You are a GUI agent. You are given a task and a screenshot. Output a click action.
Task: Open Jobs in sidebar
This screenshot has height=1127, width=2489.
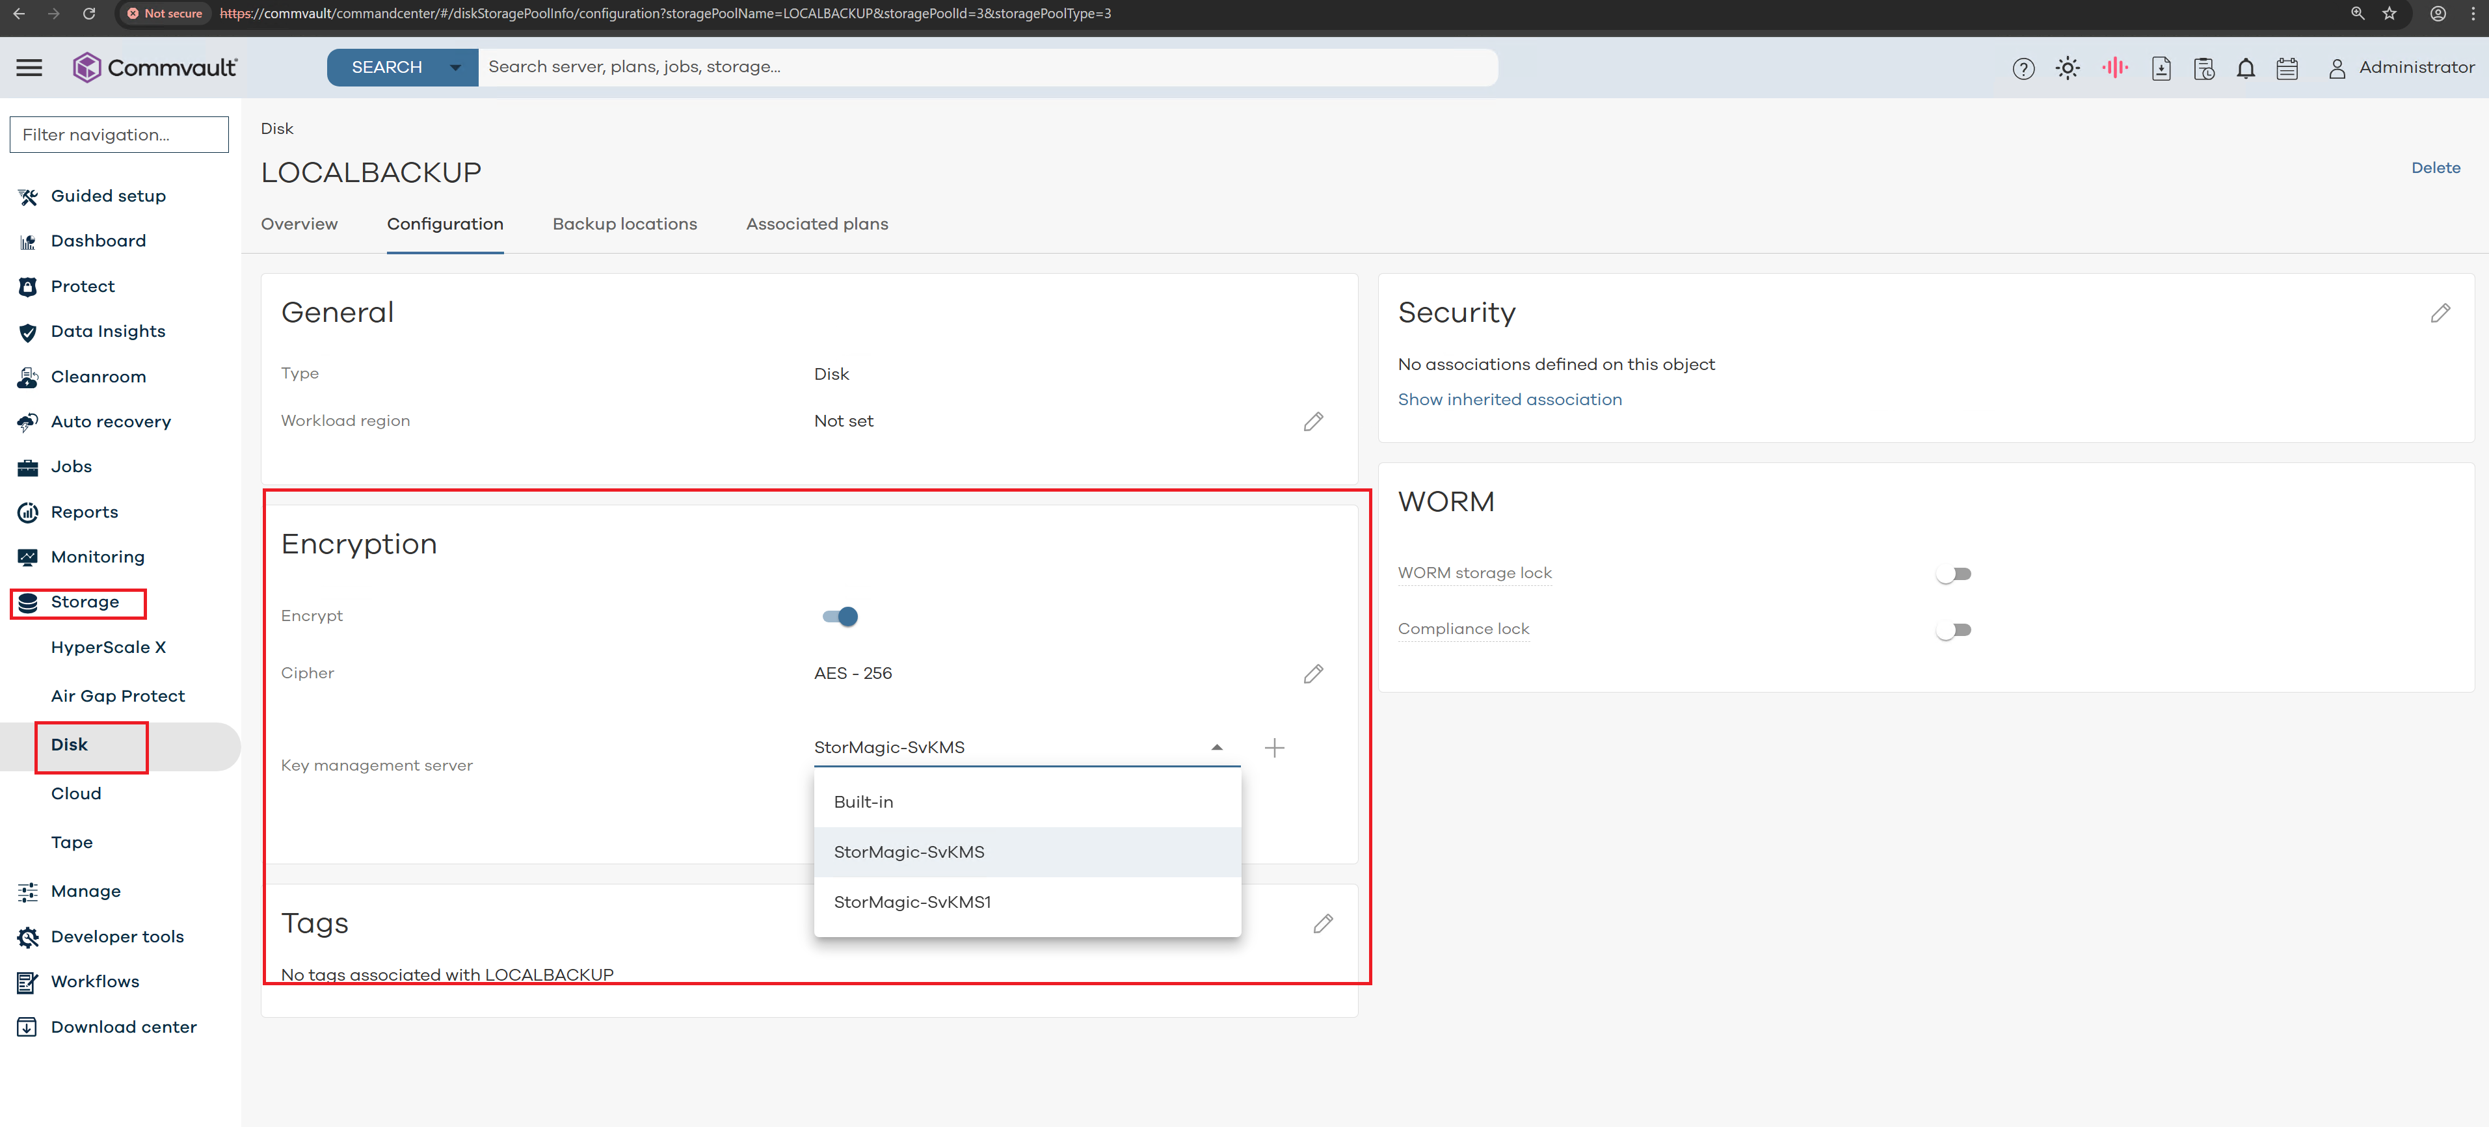[72, 466]
